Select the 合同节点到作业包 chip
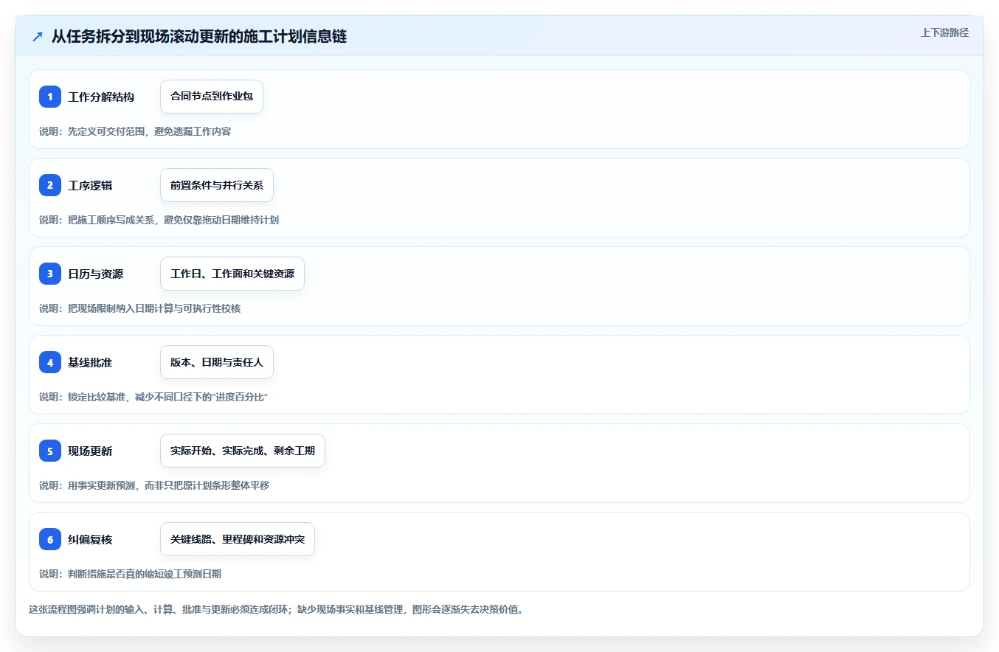Image resolution: width=999 pixels, height=652 pixels. [x=212, y=97]
